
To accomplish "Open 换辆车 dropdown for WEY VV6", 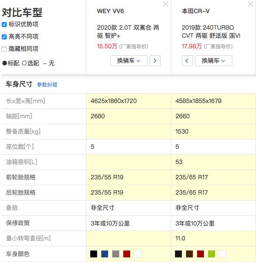I will [129, 61].
